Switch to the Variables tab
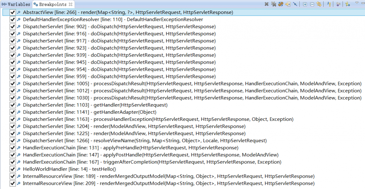This screenshot has height=189, width=365. coord(16,4)
